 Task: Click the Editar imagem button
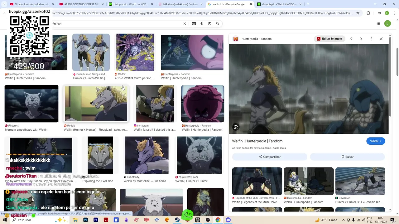tap(329, 39)
